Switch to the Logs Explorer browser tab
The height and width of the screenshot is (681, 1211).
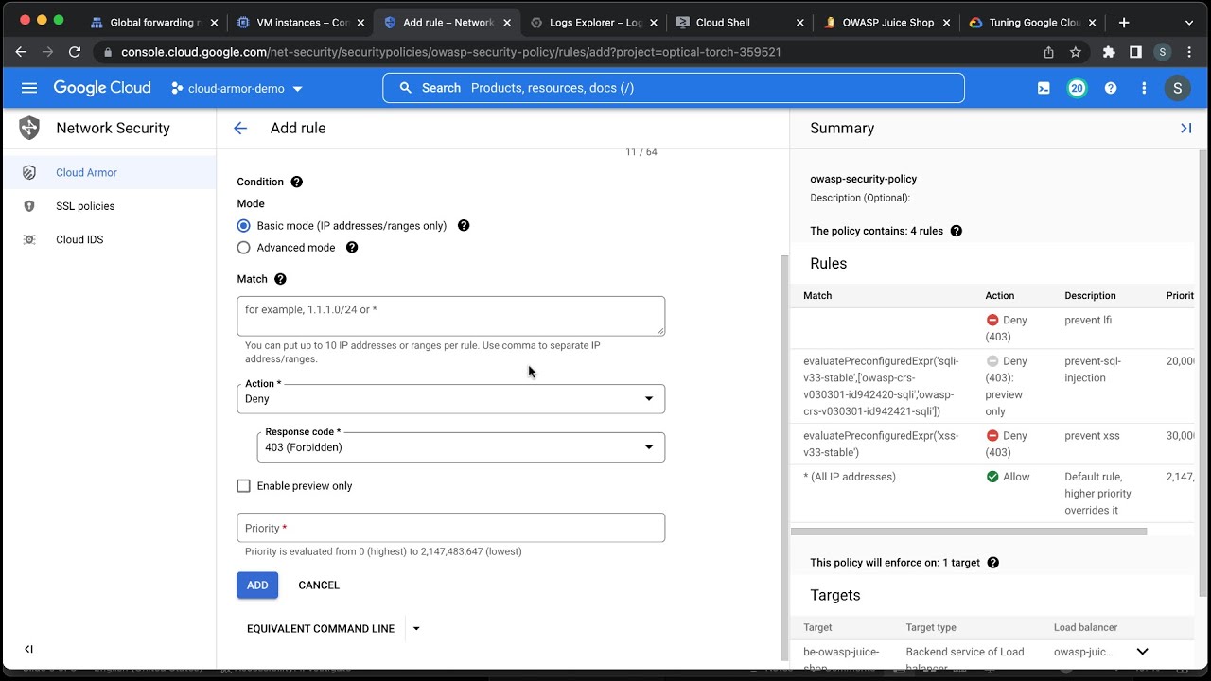595,22
